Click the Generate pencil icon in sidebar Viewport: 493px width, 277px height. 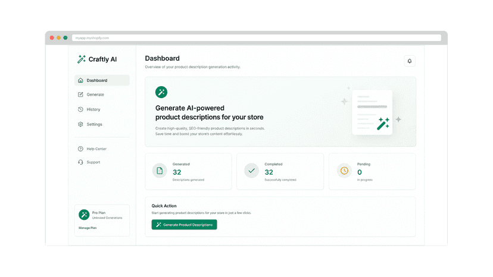80,95
